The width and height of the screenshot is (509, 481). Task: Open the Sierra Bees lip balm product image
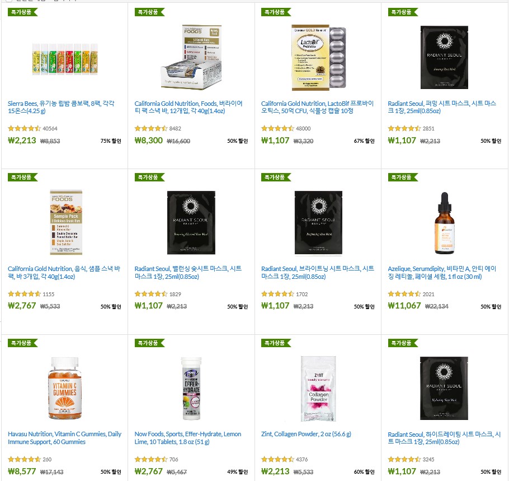click(x=65, y=59)
